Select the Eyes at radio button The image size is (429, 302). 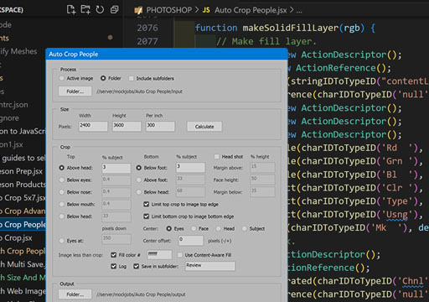click(62, 241)
